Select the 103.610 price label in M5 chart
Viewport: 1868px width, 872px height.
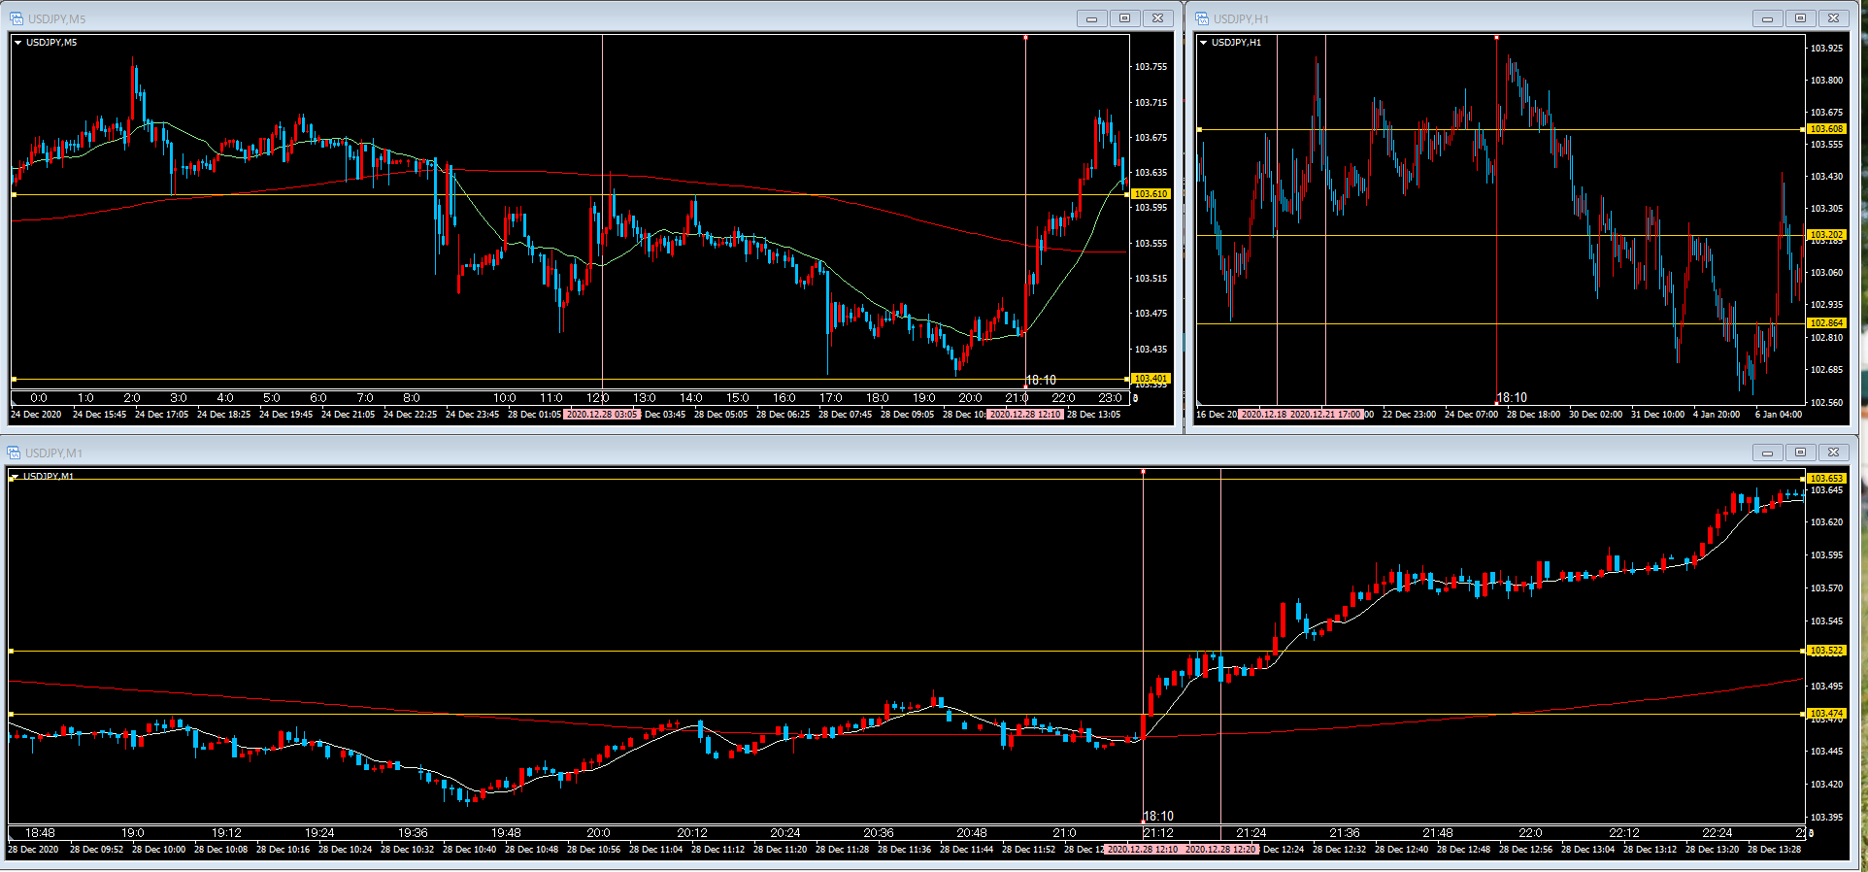(1151, 194)
